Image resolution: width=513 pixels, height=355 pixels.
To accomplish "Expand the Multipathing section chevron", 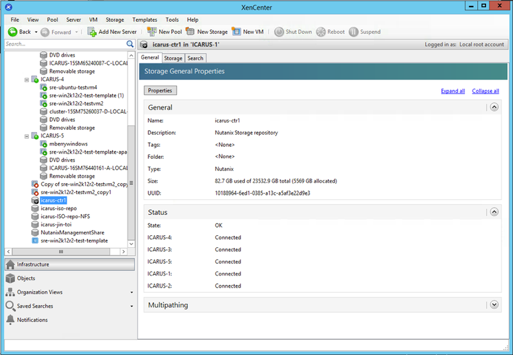I will 494,304.
